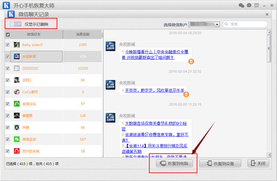Click the 苏州欧尚城 red icon

[17, 151]
